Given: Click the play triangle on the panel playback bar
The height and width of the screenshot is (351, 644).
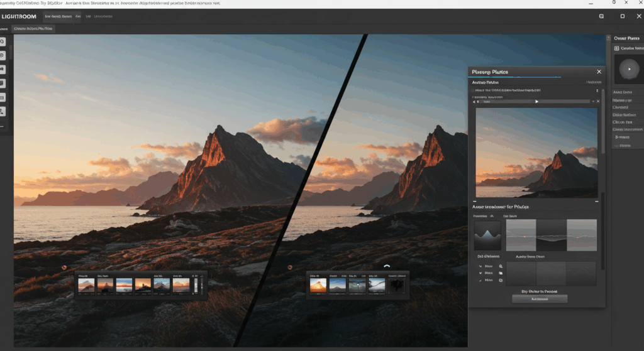Looking at the screenshot, I should tap(536, 101).
